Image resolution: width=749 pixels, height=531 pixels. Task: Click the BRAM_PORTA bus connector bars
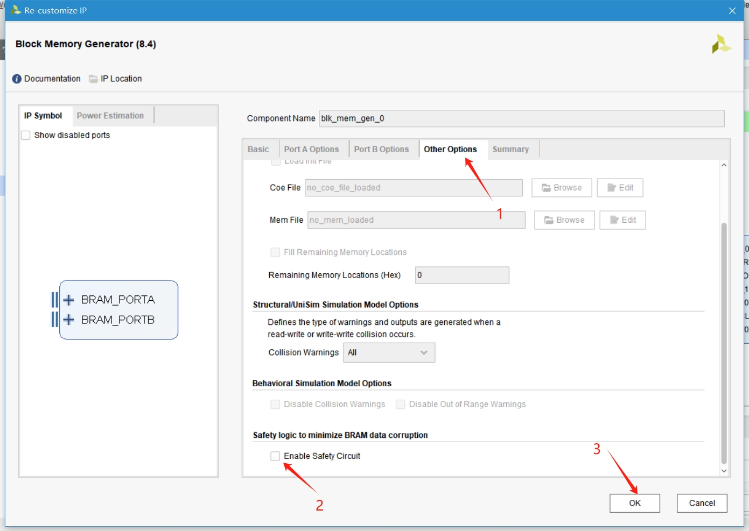point(54,300)
